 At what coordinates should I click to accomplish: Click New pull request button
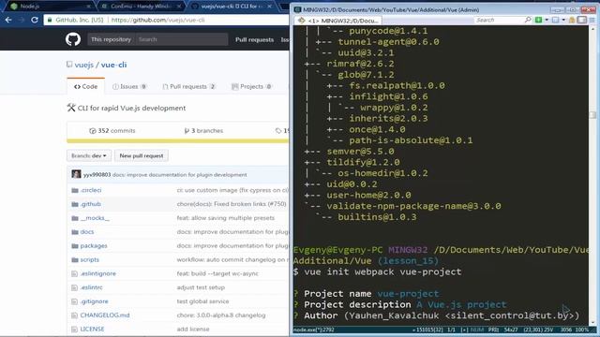coord(142,156)
